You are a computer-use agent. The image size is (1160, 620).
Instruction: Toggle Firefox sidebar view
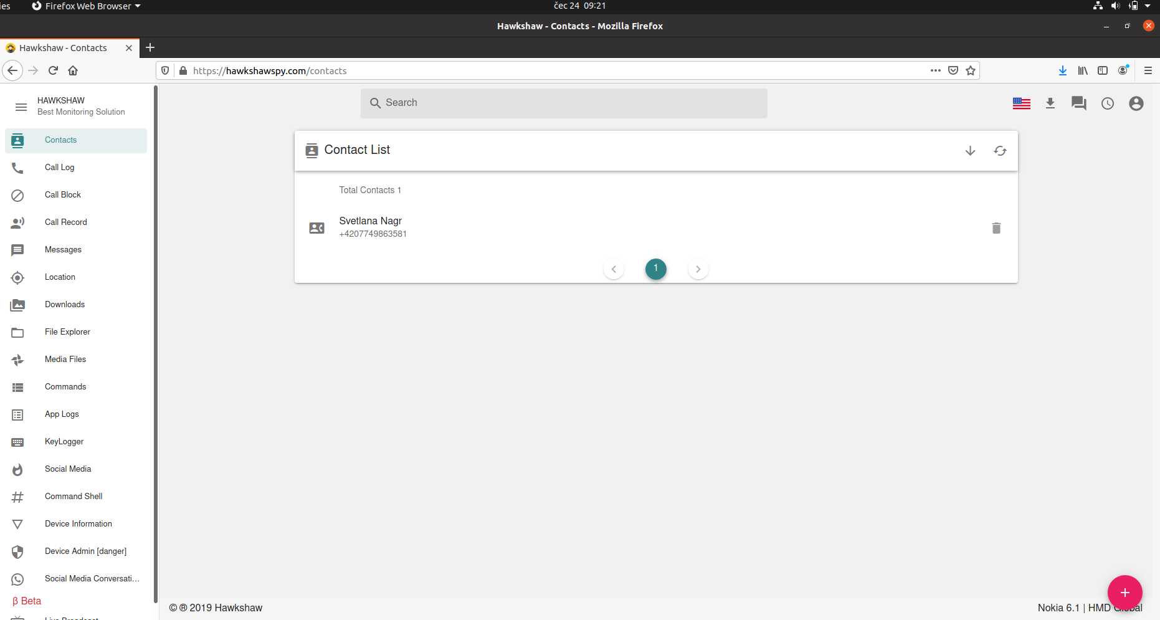(1103, 70)
